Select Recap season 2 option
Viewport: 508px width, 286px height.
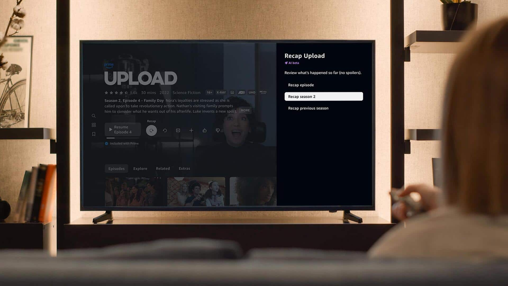(323, 96)
